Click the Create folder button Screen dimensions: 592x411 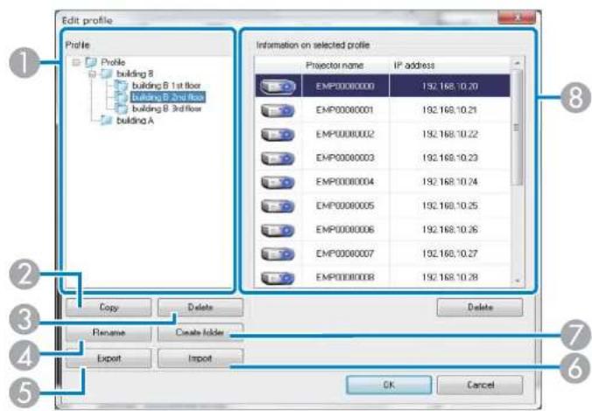pyautogui.click(x=201, y=332)
